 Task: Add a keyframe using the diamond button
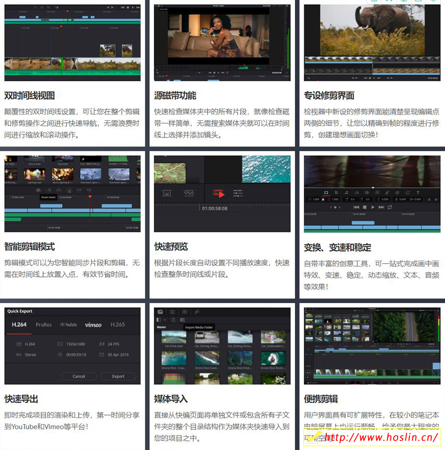click(x=335, y=207)
